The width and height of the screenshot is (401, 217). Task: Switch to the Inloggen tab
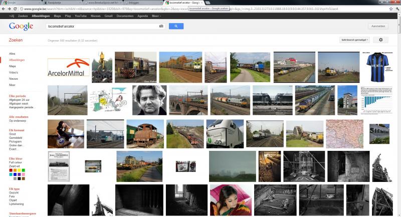click(x=143, y=3)
